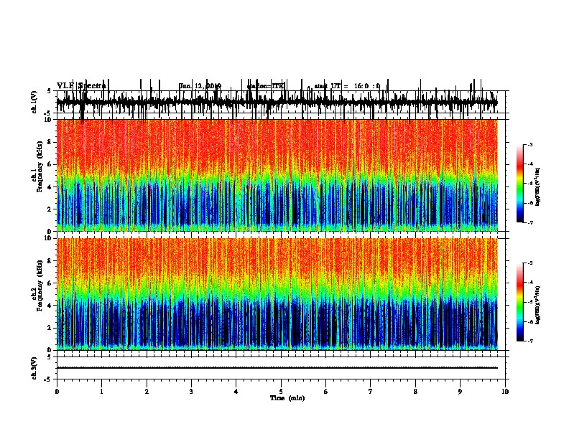Click time axis tick label "2"
This screenshot has height=439, width=569.
point(147,392)
